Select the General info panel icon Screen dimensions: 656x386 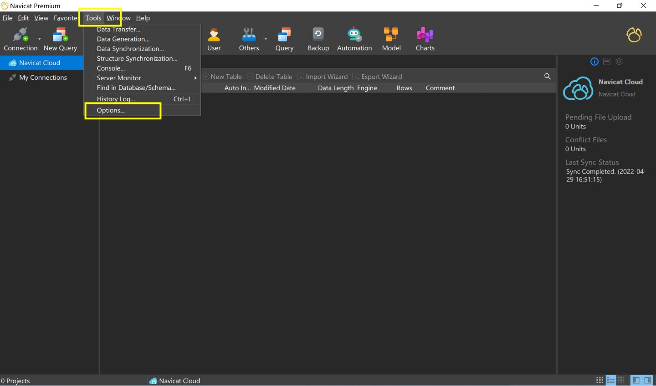(x=594, y=62)
